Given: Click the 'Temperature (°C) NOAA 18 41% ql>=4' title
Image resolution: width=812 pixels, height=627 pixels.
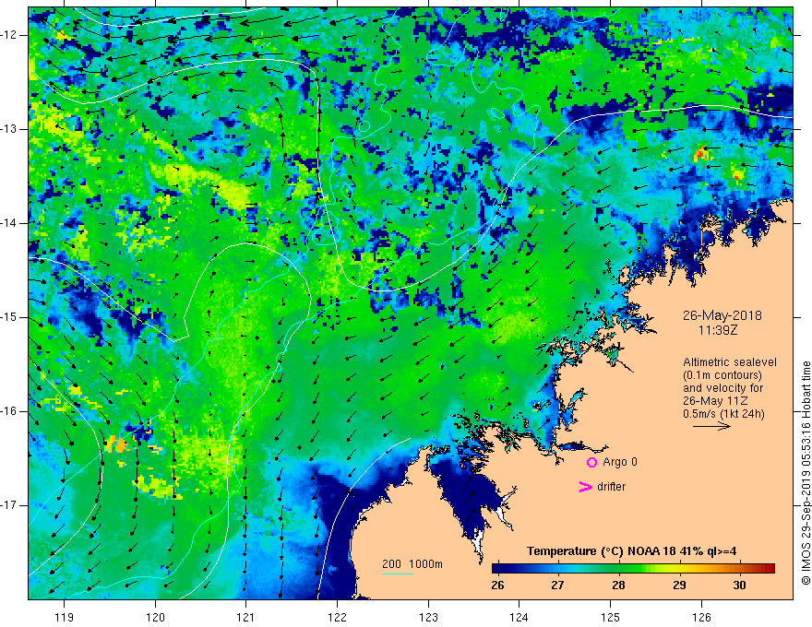Looking at the screenshot, I should coord(631,551).
